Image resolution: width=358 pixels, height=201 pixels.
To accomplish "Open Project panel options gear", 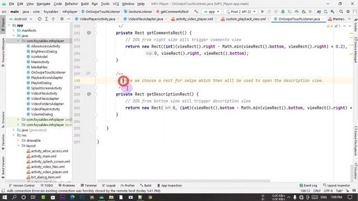I will 62,19.
